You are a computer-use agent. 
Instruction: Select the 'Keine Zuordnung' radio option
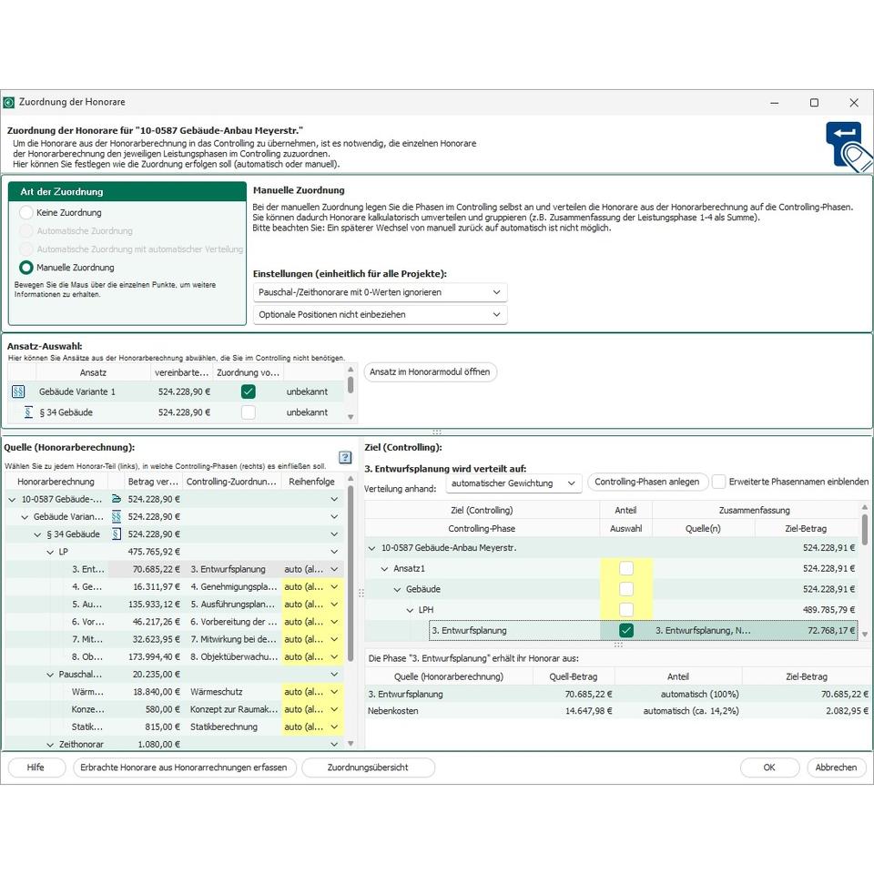(25, 212)
